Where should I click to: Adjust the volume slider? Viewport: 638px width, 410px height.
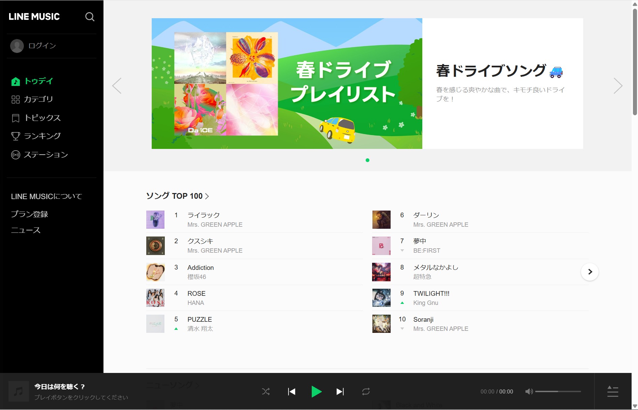pos(558,391)
